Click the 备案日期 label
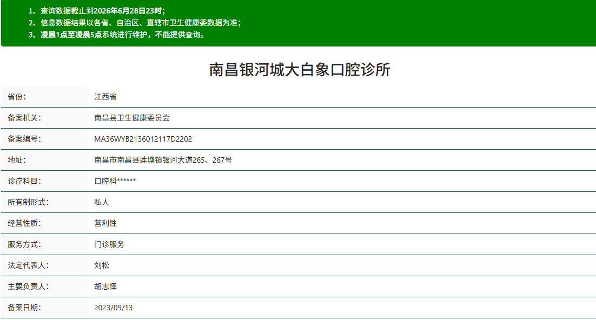This screenshot has width=596, height=320. [x=24, y=308]
